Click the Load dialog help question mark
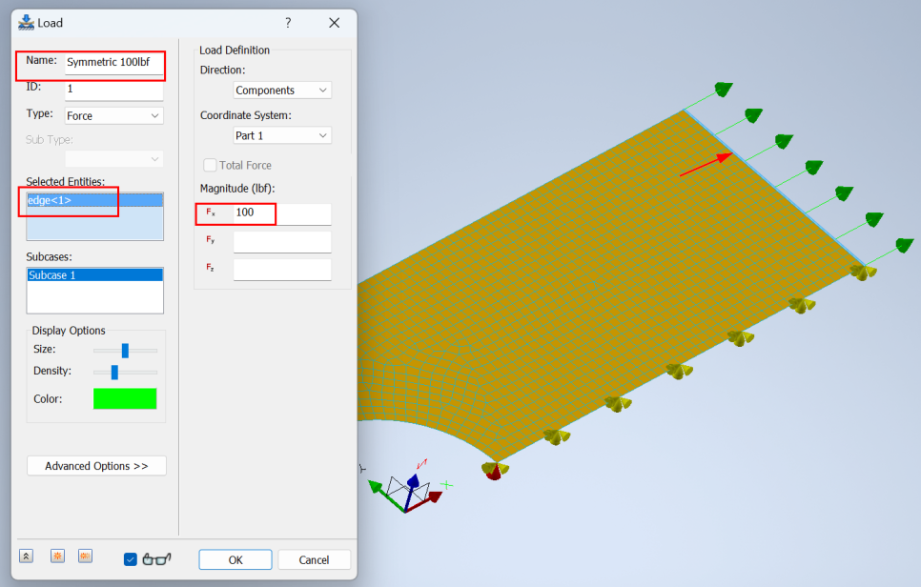 (x=288, y=23)
